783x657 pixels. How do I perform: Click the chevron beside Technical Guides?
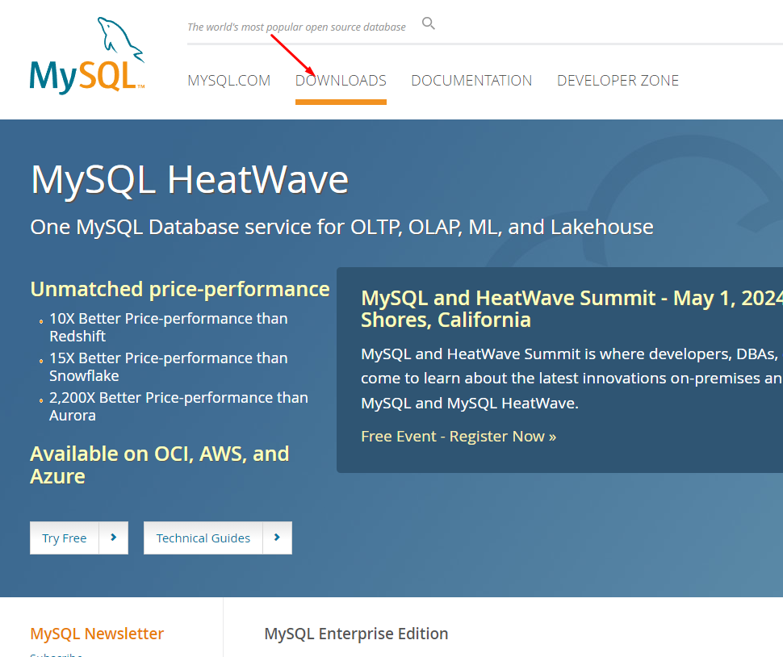[277, 538]
